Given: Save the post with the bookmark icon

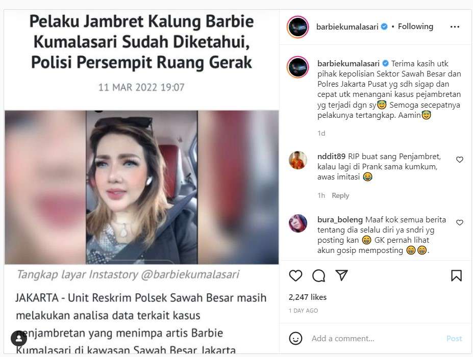Looking at the screenshot, I should [x=456, y=275].
